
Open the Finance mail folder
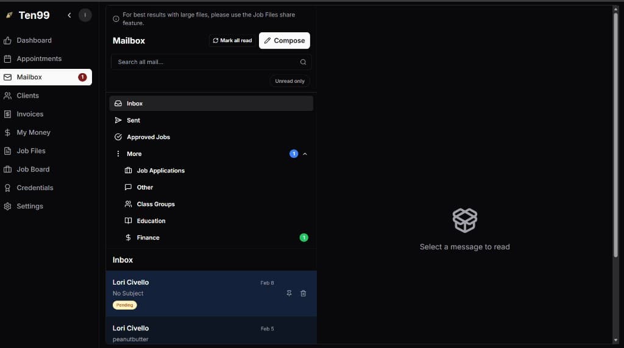148,238
